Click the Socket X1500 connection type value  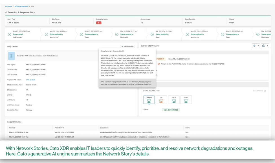pos(31,85)
